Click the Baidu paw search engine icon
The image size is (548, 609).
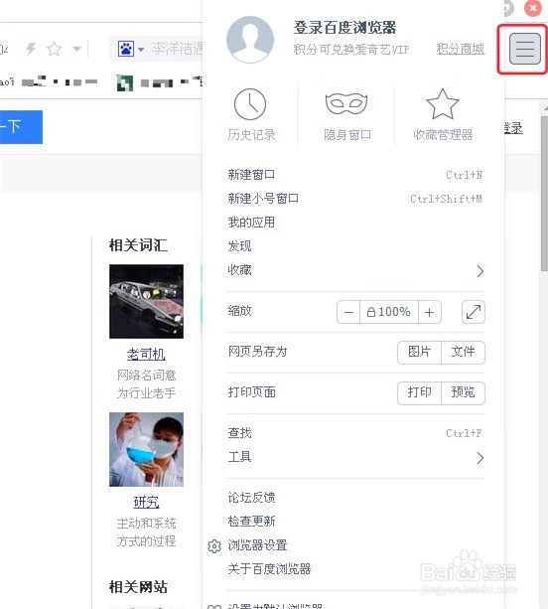tap(126, 49)
